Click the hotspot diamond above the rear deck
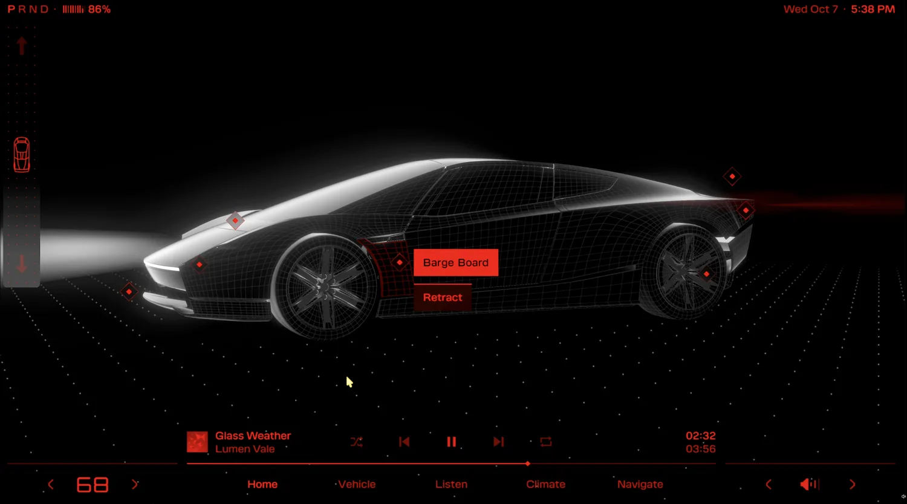907x504 pixels. 732,176
